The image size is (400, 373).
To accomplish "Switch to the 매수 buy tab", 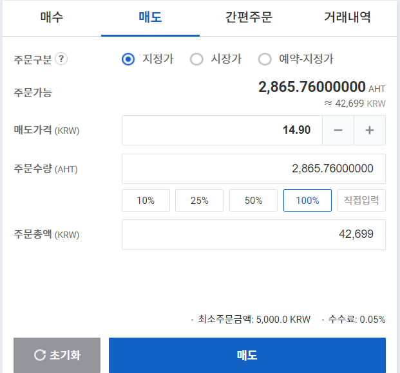I will (x=52, y=18).
